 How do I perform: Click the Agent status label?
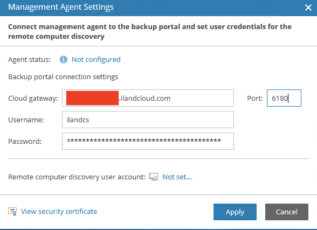pyautogui.click(x=29, y=60)
